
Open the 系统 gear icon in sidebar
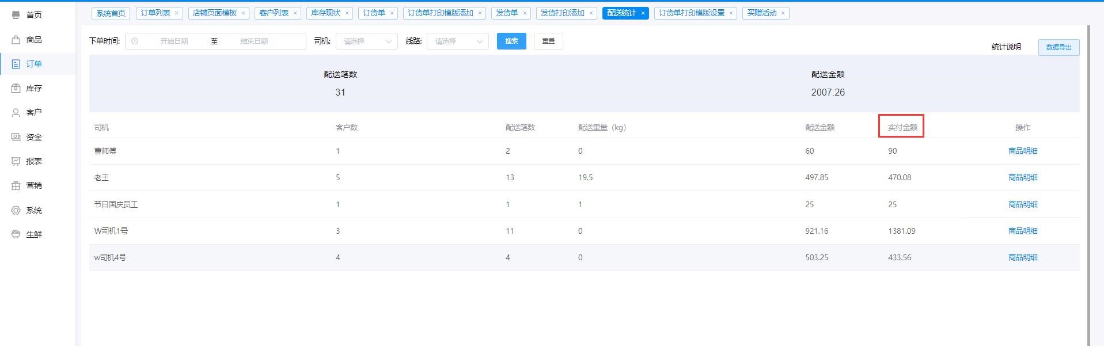click(x=16, y=210)
